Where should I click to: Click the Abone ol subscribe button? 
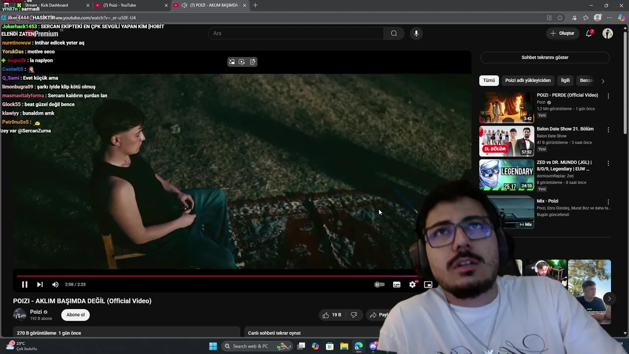[x=76, y=315]
